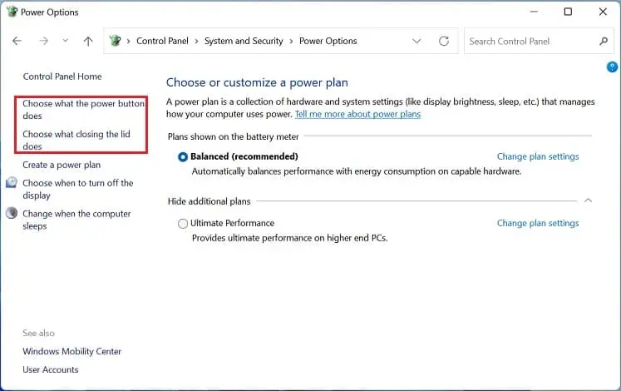Open the blue Help question mark icon
The height and width of the screenshot is (391, 621).
tap(613, 67)
